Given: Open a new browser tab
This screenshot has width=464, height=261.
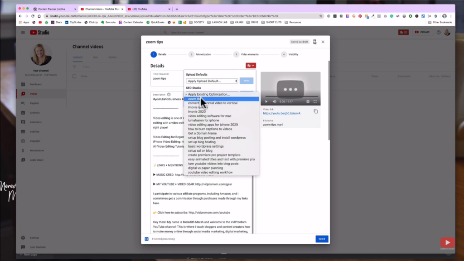Looking at the screenshot, I should [x=177, y=9].
